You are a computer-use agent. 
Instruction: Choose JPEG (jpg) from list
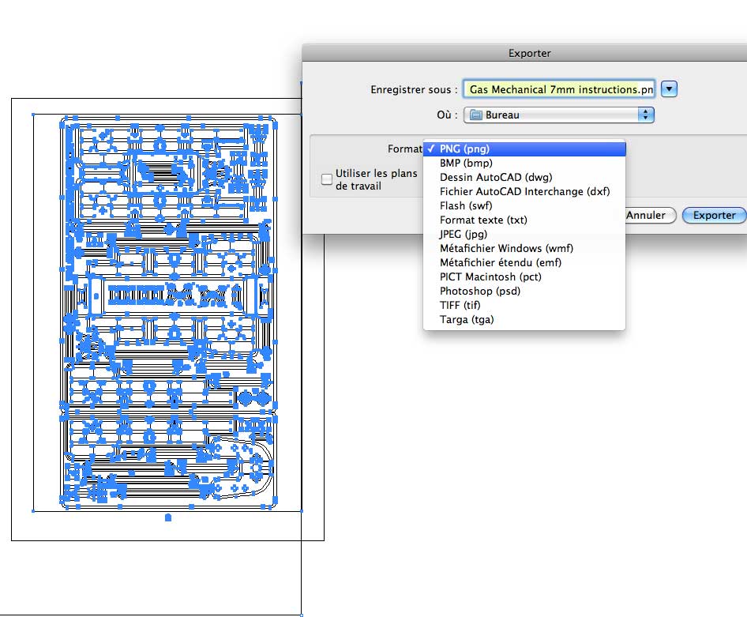click(524, 234)
